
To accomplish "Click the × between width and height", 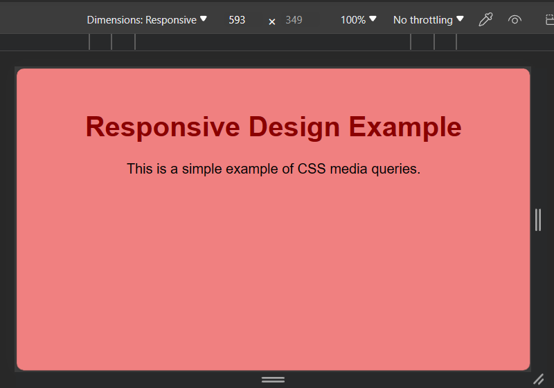I will (271, 22).
